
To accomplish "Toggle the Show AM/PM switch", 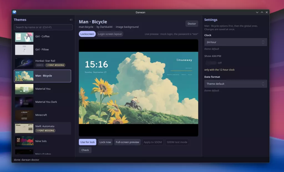I will point(211,63).
